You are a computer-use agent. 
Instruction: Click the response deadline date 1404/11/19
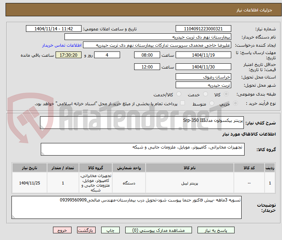click(203, 55)
